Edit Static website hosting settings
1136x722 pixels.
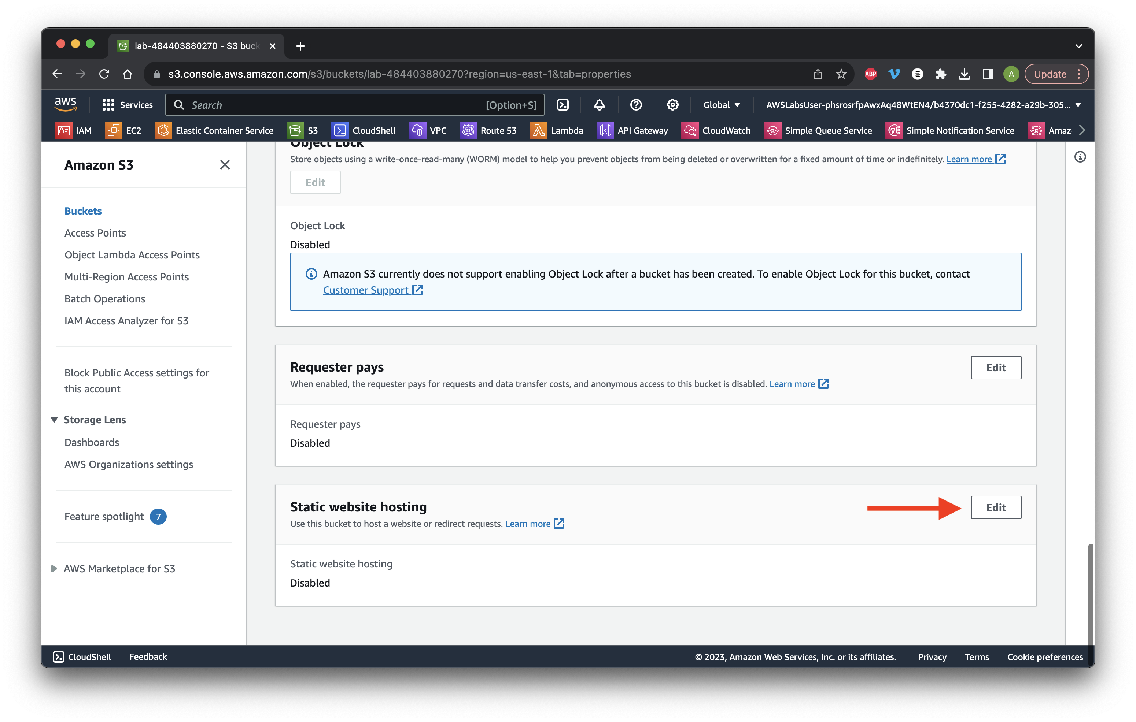coord(996,507)
